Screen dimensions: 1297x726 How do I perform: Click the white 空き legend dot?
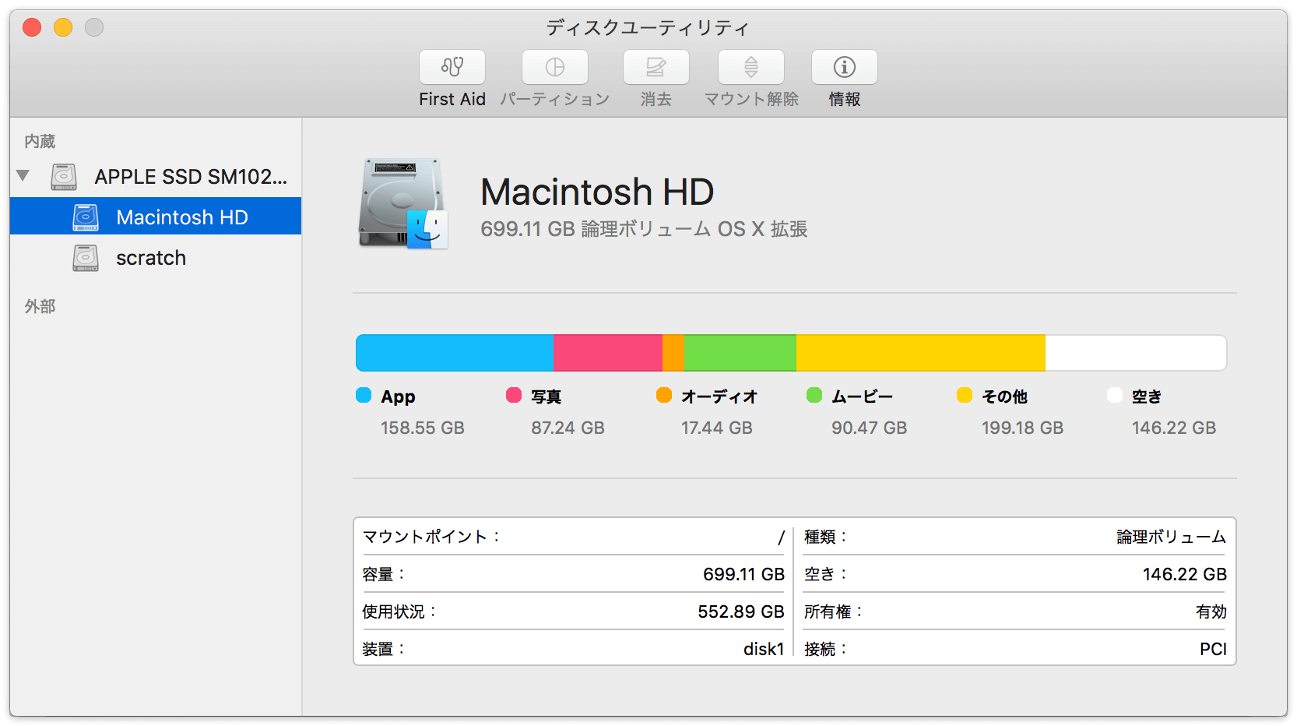point(1115,395)
